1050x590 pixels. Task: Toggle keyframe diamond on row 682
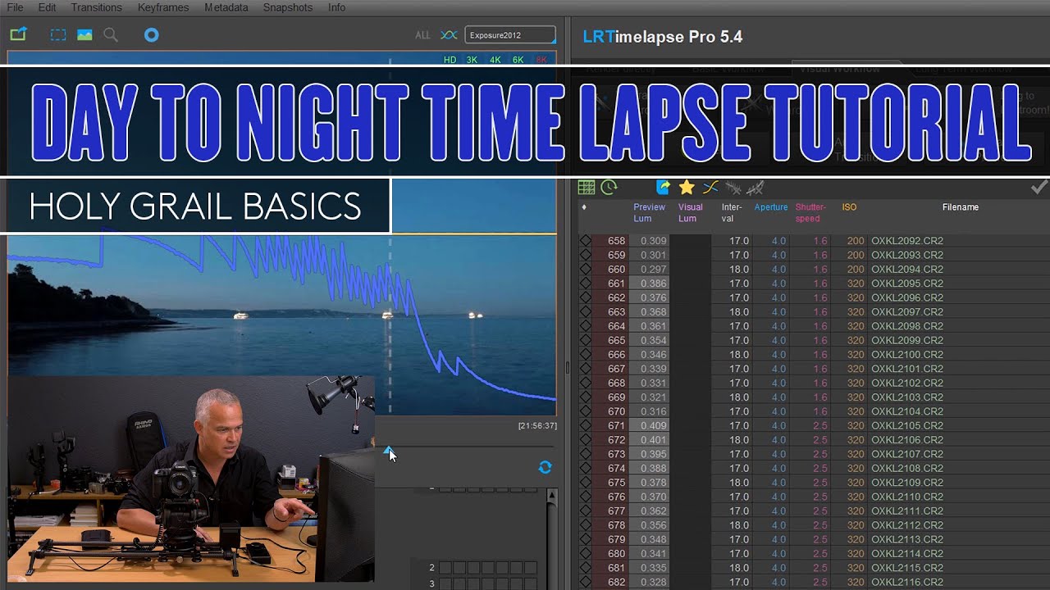point(585,582)
